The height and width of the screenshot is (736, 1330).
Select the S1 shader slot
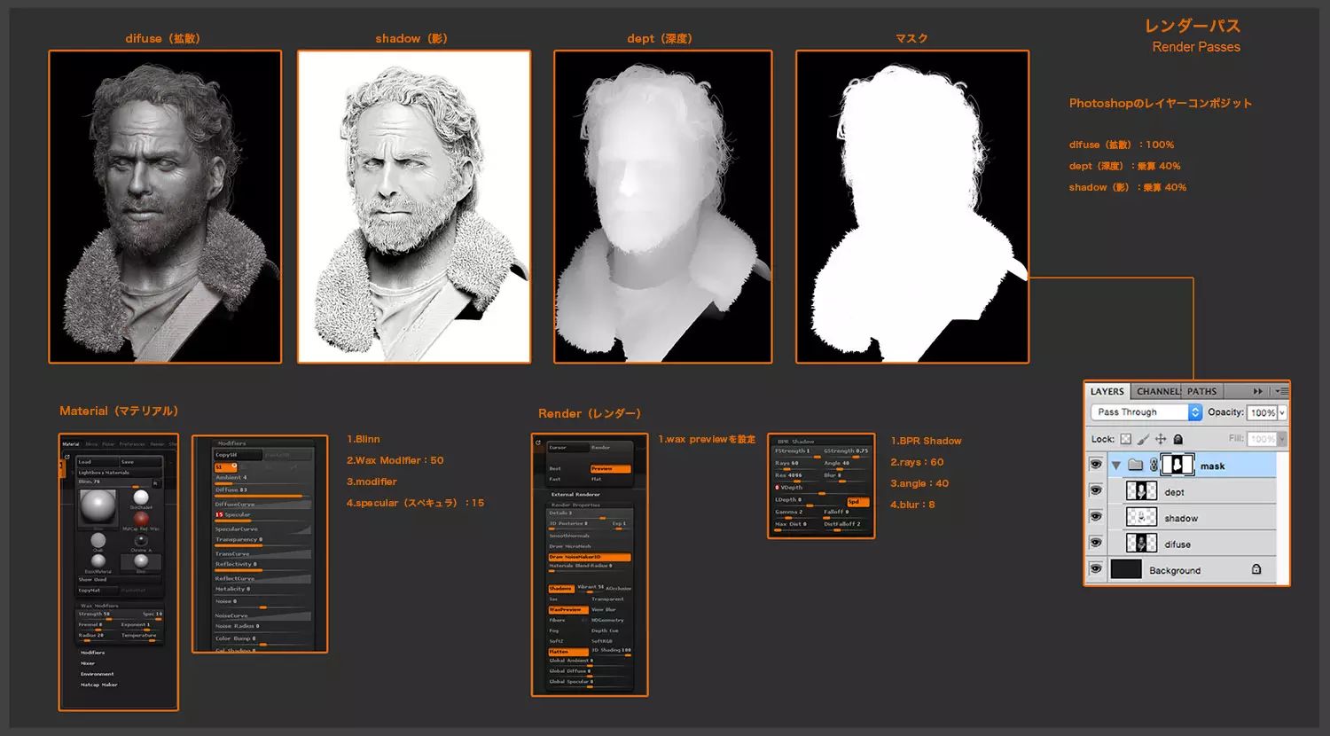tap(227, 467)
